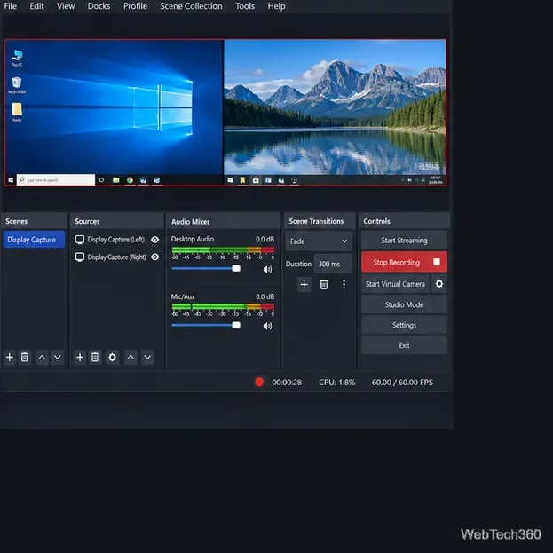Click This PC icon in preview
The height and width of the screenshot is (553, 553).
coord(17,58)
